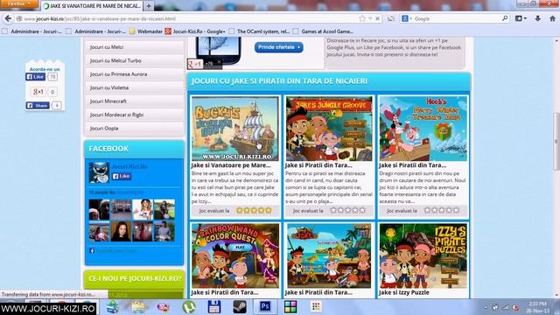
Task: Open the four colored tiles taskbar app
Action: click(290, 307)
